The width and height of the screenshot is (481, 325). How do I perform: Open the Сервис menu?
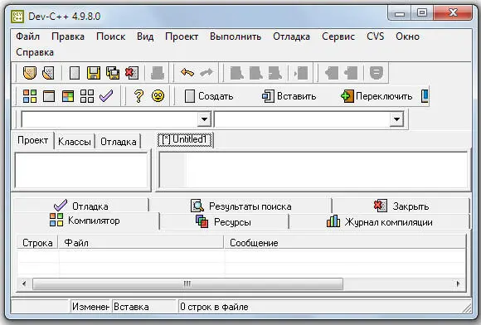(338, 36)
